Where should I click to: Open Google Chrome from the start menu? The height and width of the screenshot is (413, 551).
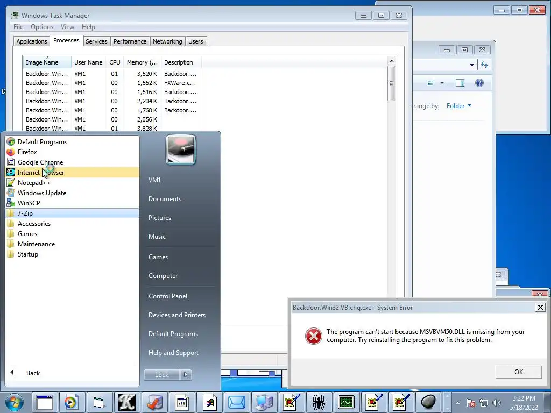[x=72, y=162]
